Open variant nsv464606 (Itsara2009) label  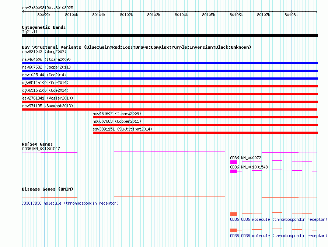click(x=46, y=59)
